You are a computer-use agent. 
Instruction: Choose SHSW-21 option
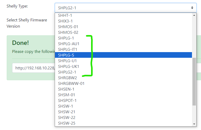[123, 112]
